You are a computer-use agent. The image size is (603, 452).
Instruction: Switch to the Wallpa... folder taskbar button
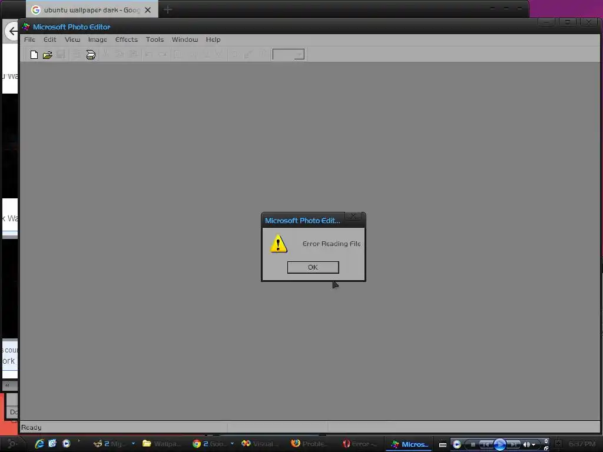[x=161, y=444]
